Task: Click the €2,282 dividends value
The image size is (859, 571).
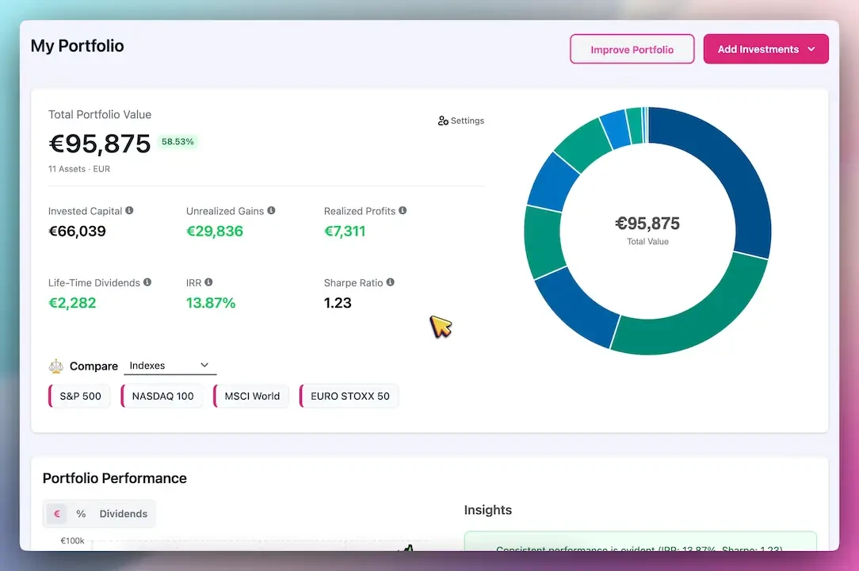Action: 72,303
